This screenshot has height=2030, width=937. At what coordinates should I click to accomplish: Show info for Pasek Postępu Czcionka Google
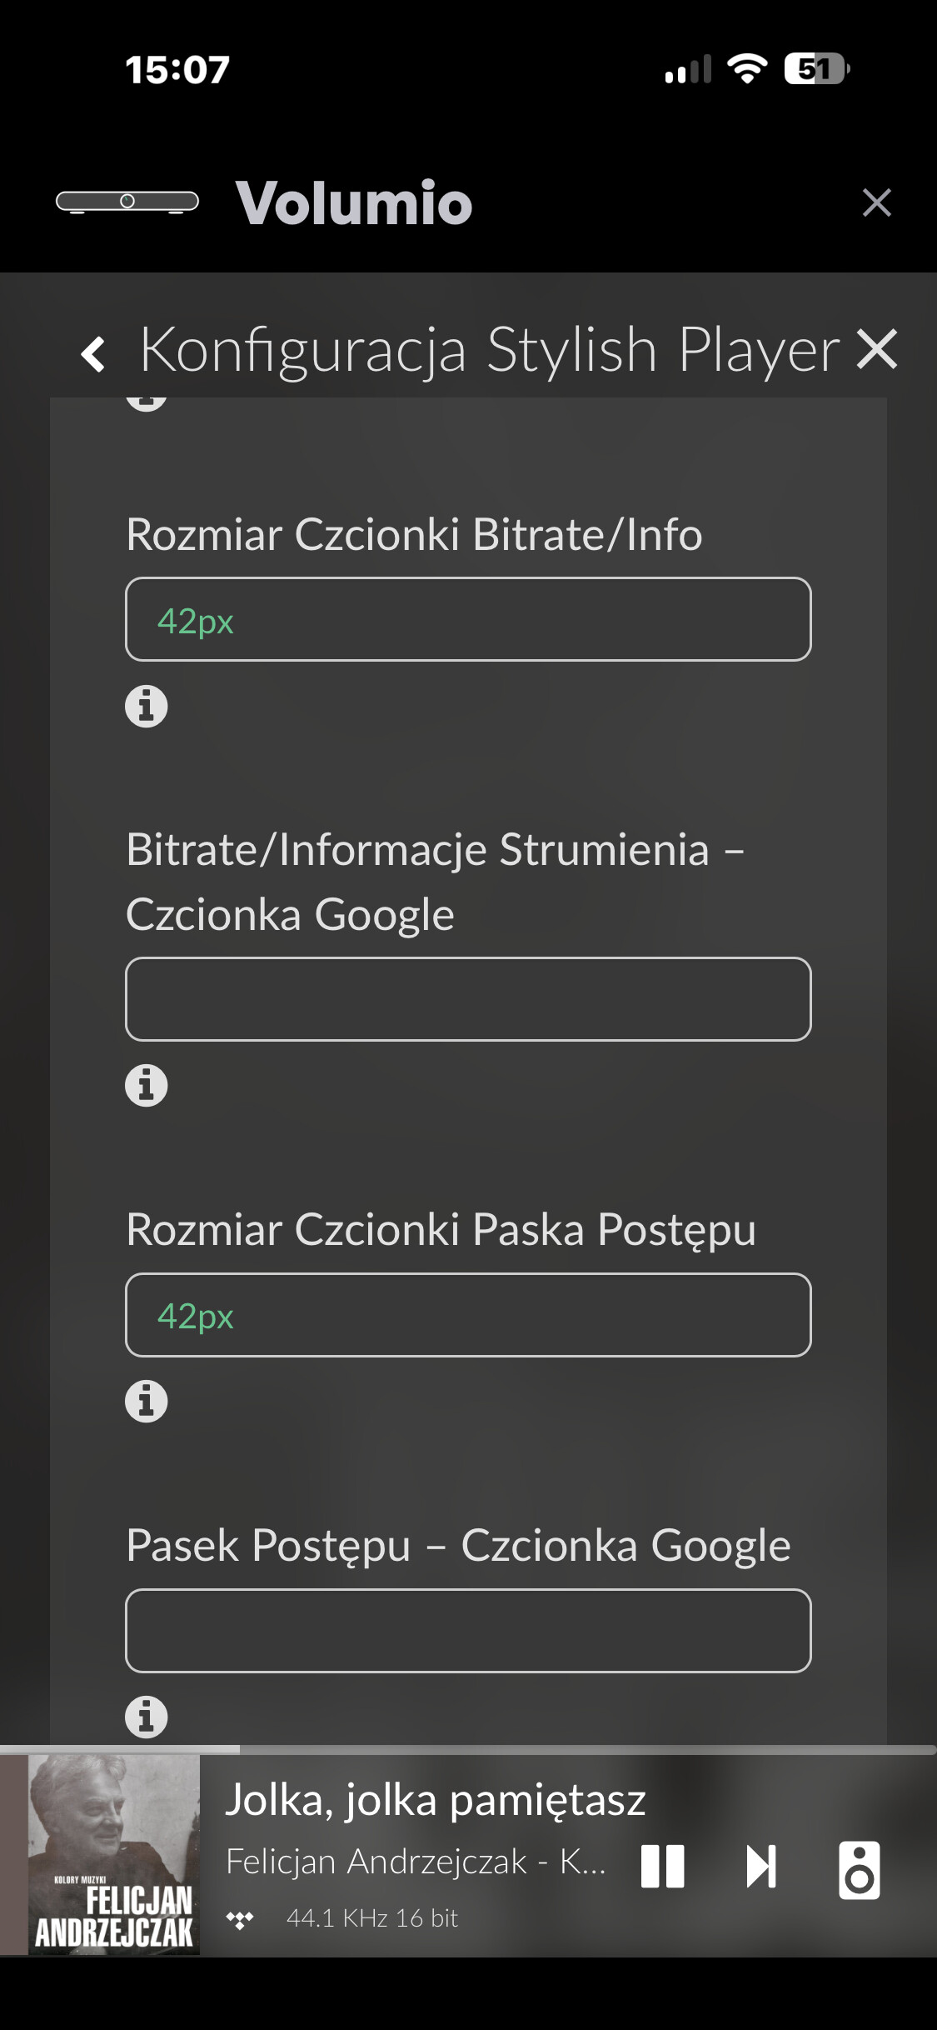147,1717
